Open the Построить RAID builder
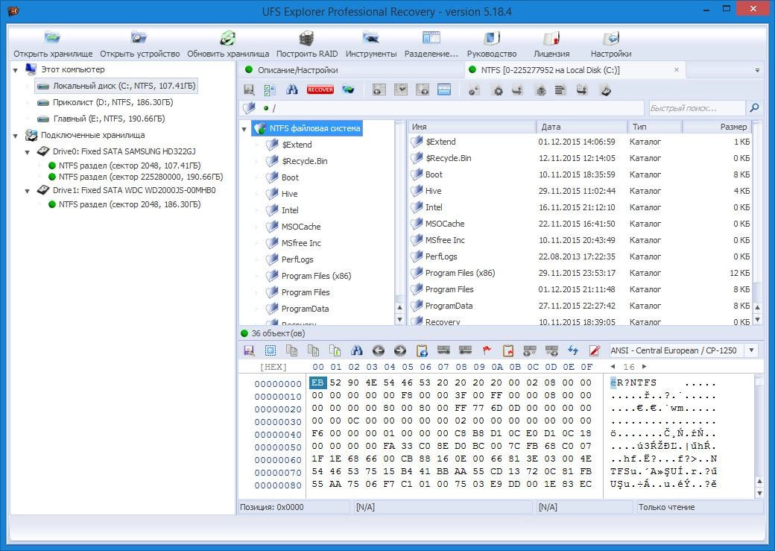 pyautogui.click(x=307, y=45)
